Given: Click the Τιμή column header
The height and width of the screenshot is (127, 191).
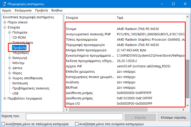Looking at the screenshot, I should point(150,18).
